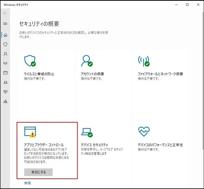
Task: Click the Windows セキュリティ window title
Action: pos(16,5)
